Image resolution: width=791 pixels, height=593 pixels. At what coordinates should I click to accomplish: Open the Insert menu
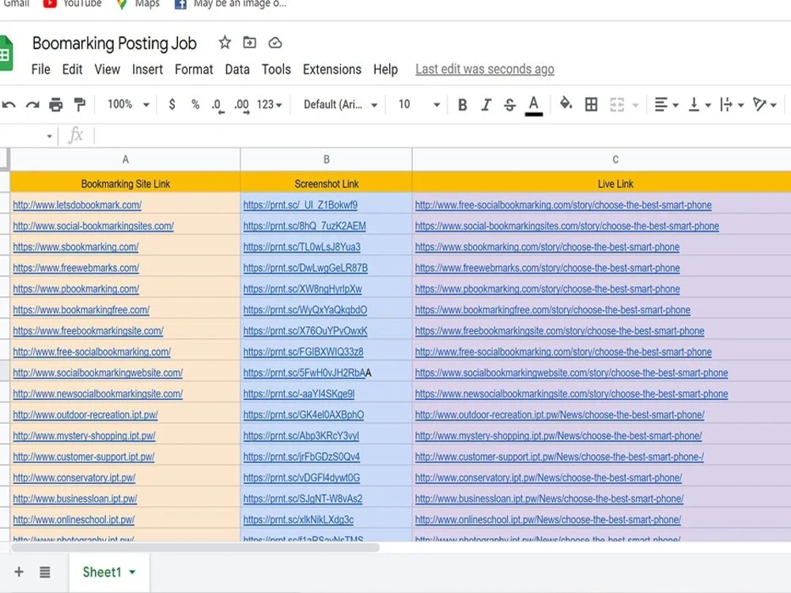tap(147, 69)
